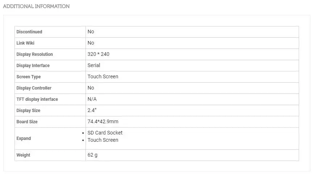The height and width of the screenshot is (174, 314).
Task: Click the Expand row label
Action: pyautogui.click(x=24, y=138)
